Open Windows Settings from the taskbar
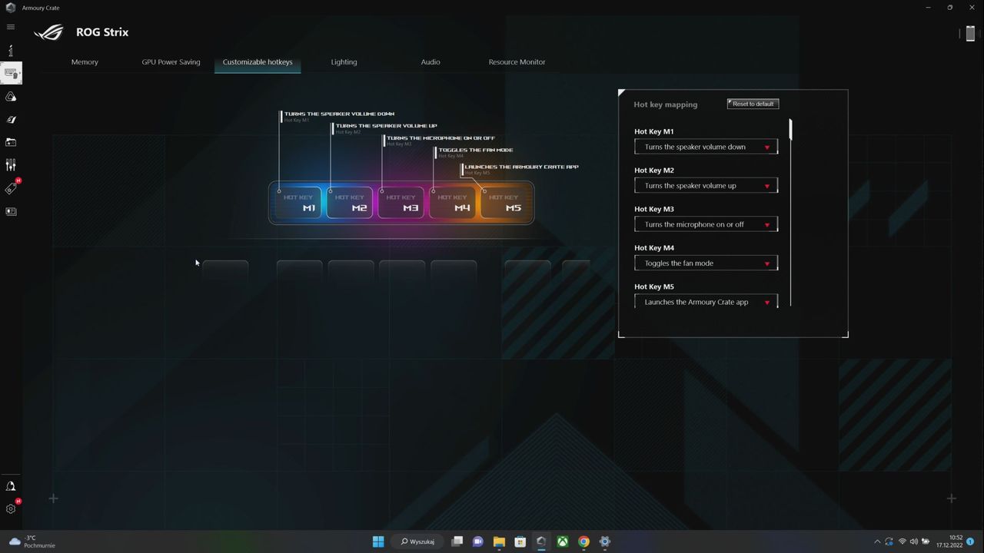Image resolution: width=984 pixels, height=553 pixels. (x=605, y=541)
